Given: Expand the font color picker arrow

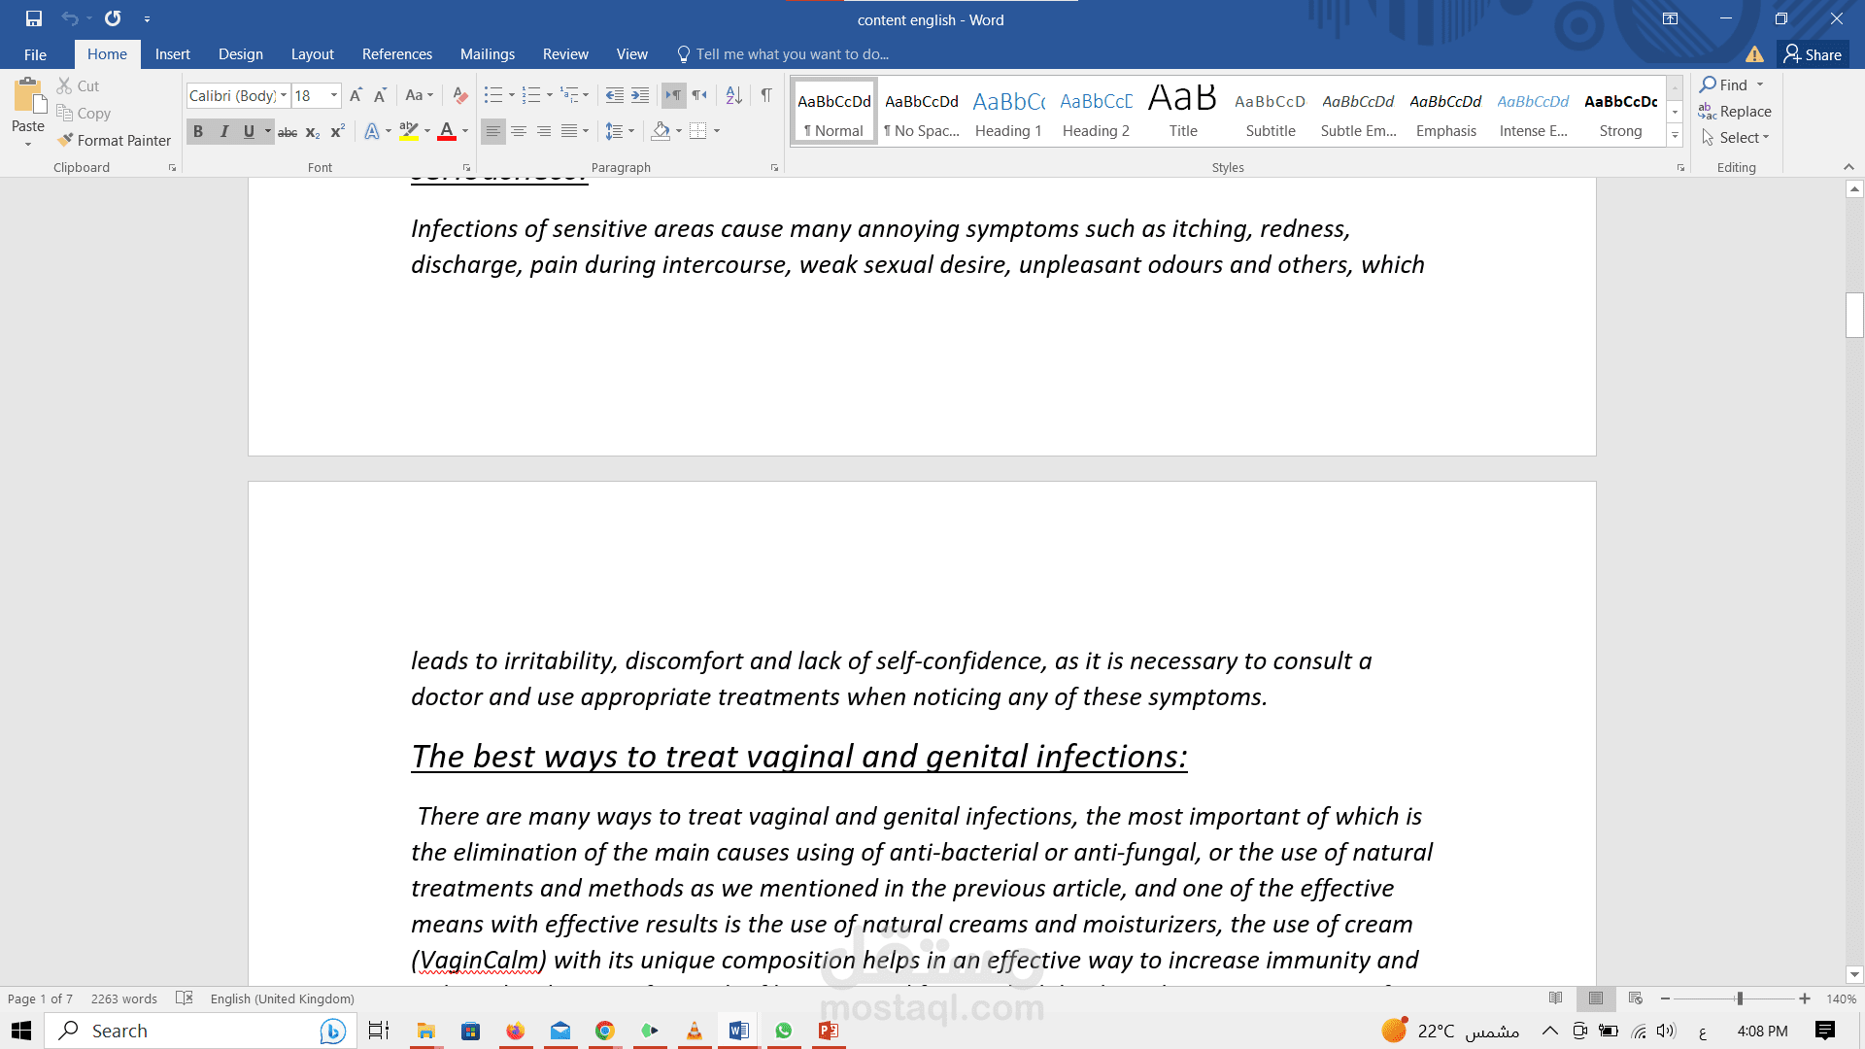Looking at the screenshot, I should tap(465, 131).
